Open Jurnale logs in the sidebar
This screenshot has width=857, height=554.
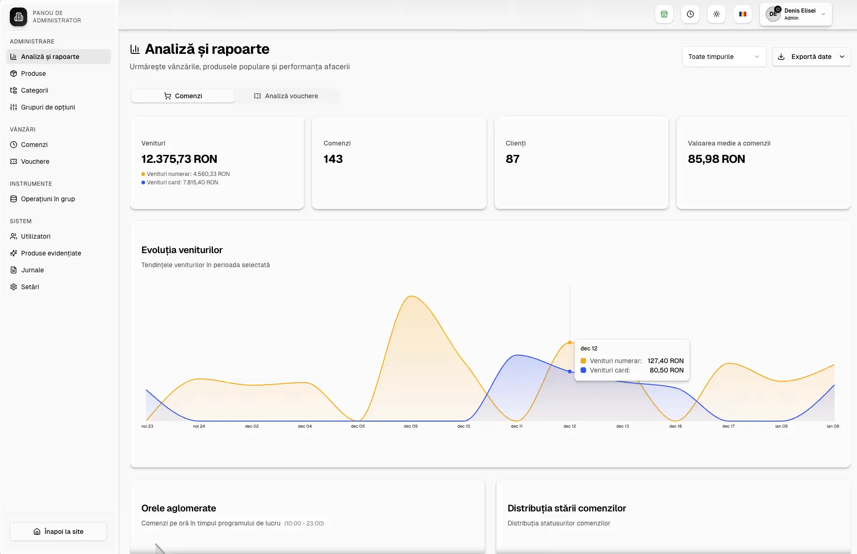(32, 270)
